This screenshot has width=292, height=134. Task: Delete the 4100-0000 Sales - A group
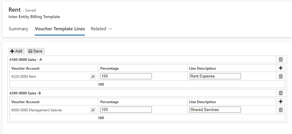pos(281,59)
